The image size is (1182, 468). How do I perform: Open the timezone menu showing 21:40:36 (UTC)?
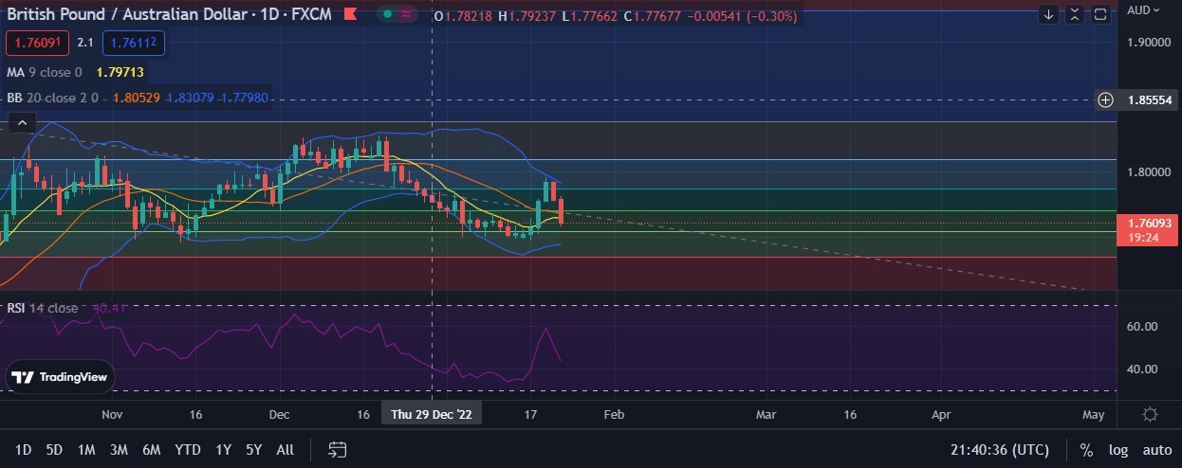[1005, 450]
